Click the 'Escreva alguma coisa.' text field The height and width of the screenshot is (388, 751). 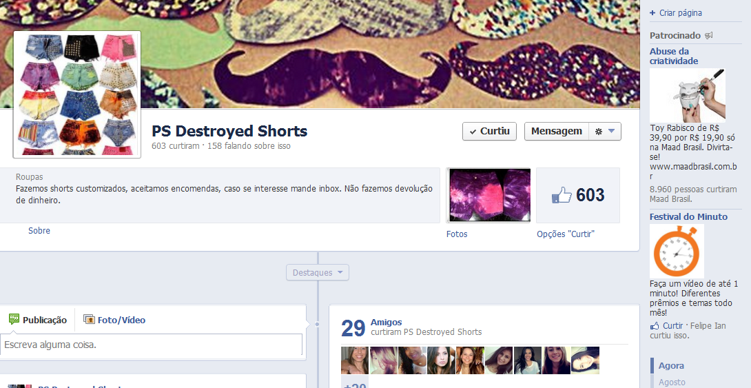click(x=152, y=345)
